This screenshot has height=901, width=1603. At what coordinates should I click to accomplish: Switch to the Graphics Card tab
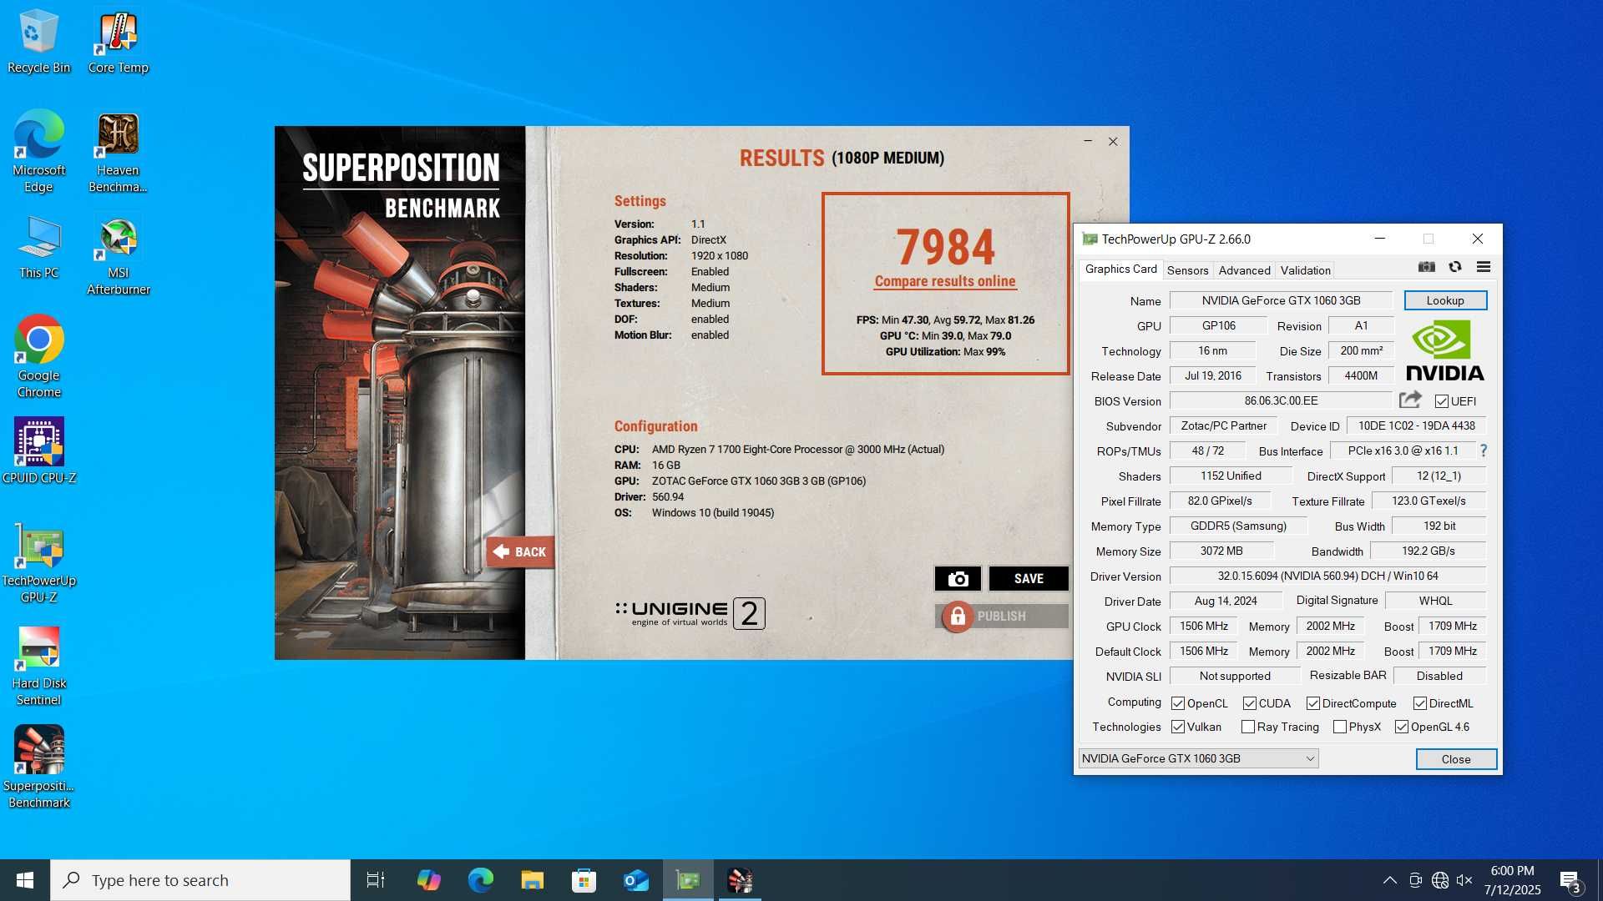click(1120, 269)
